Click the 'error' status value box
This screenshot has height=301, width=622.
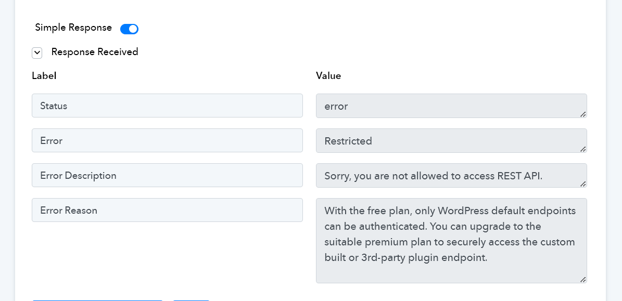pyautogui.click(x=451, y=106)
